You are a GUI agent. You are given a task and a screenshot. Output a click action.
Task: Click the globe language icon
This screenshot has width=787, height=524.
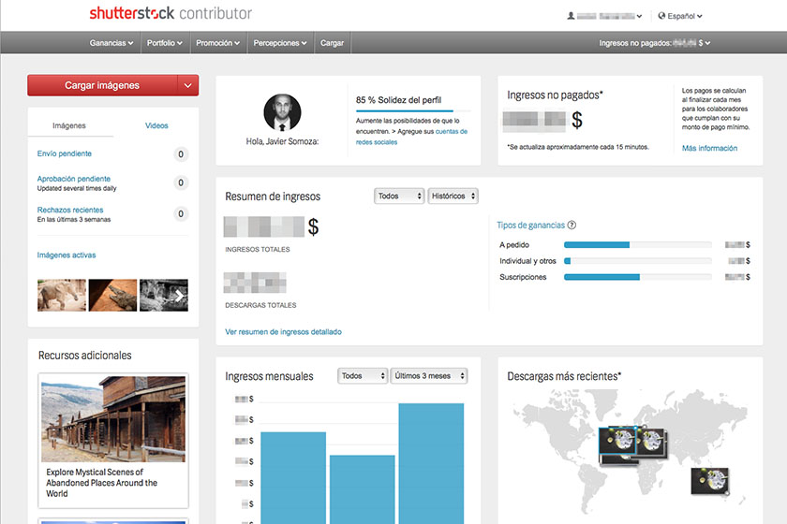pos(661,16)
